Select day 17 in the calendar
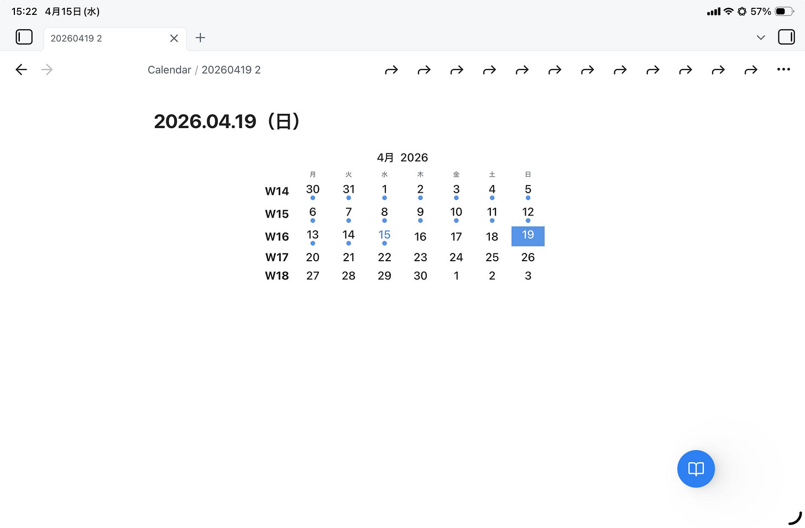Image resolution: width=805 pixels, height=528 pixels. (x=456, y=236)
